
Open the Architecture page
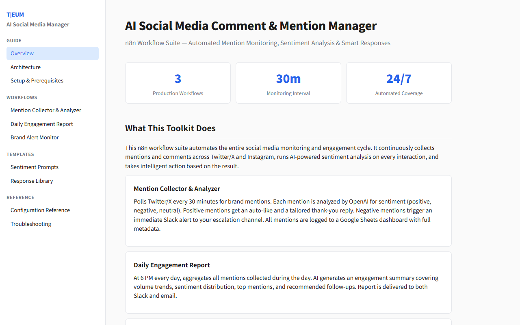point(26,67)
